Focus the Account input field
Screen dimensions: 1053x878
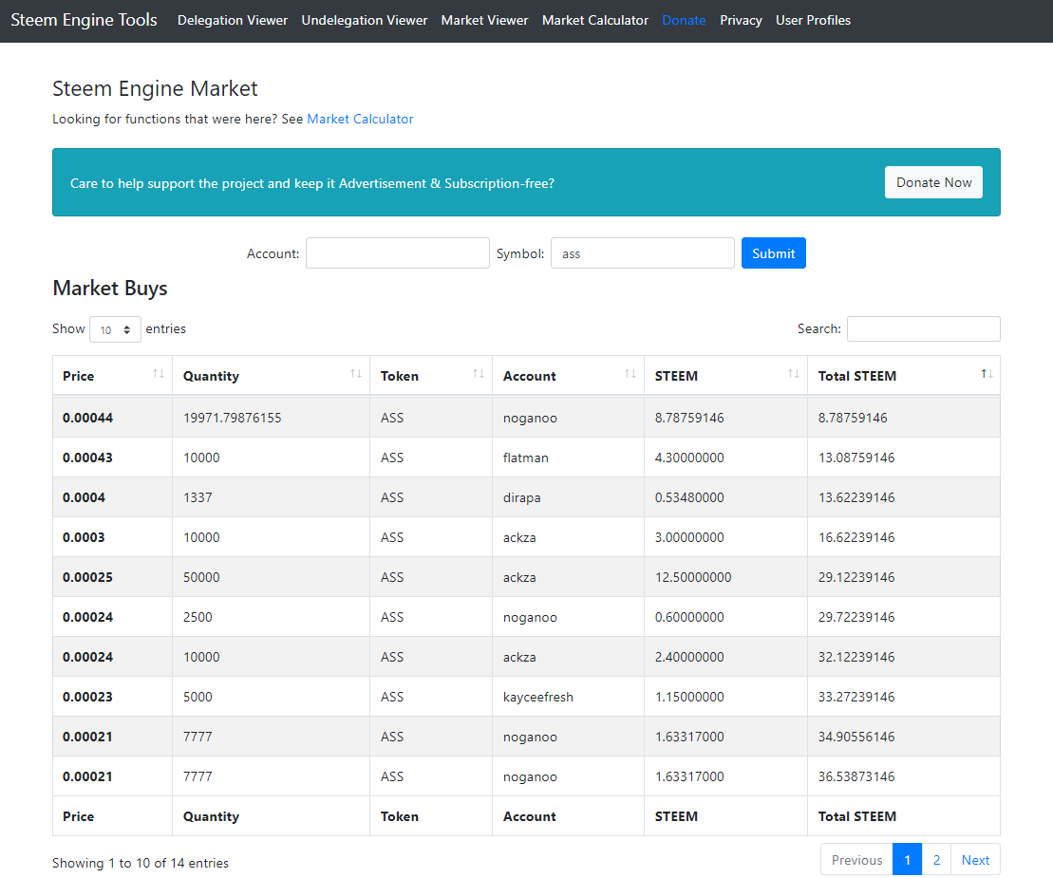pyautogui.click(x=398, y=253)
